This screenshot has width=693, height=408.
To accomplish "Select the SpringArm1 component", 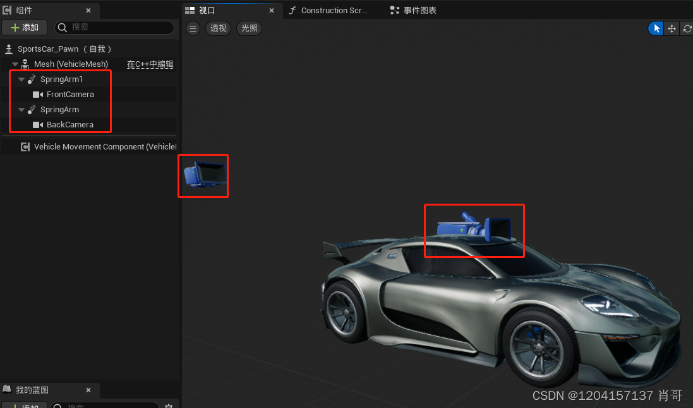I will [x=61, y=79].
